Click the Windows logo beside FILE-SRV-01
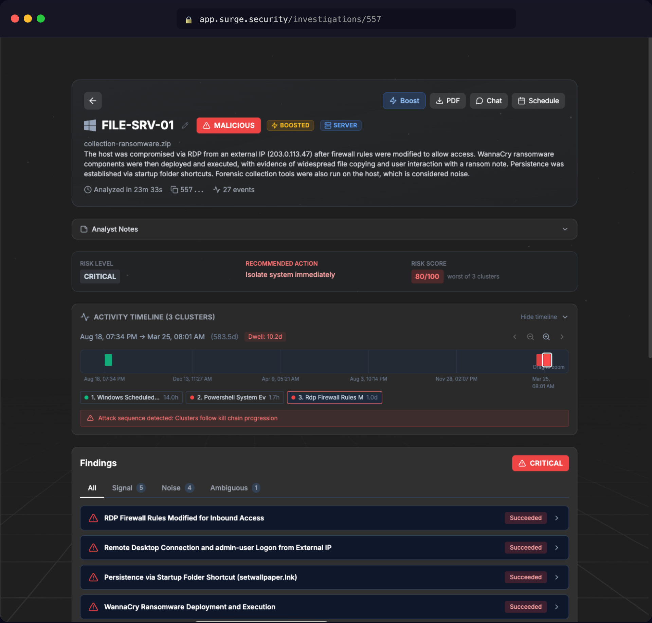Image resolution: width=652 pixels, height=623 pixels. pos(89,125)
